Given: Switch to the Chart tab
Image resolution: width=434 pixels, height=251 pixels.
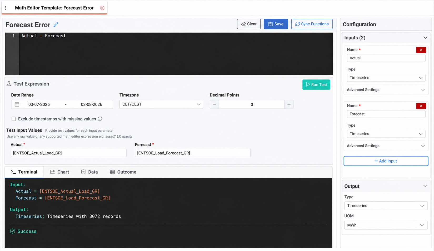Looking at the screenshot, I should [x=60, y=172].
